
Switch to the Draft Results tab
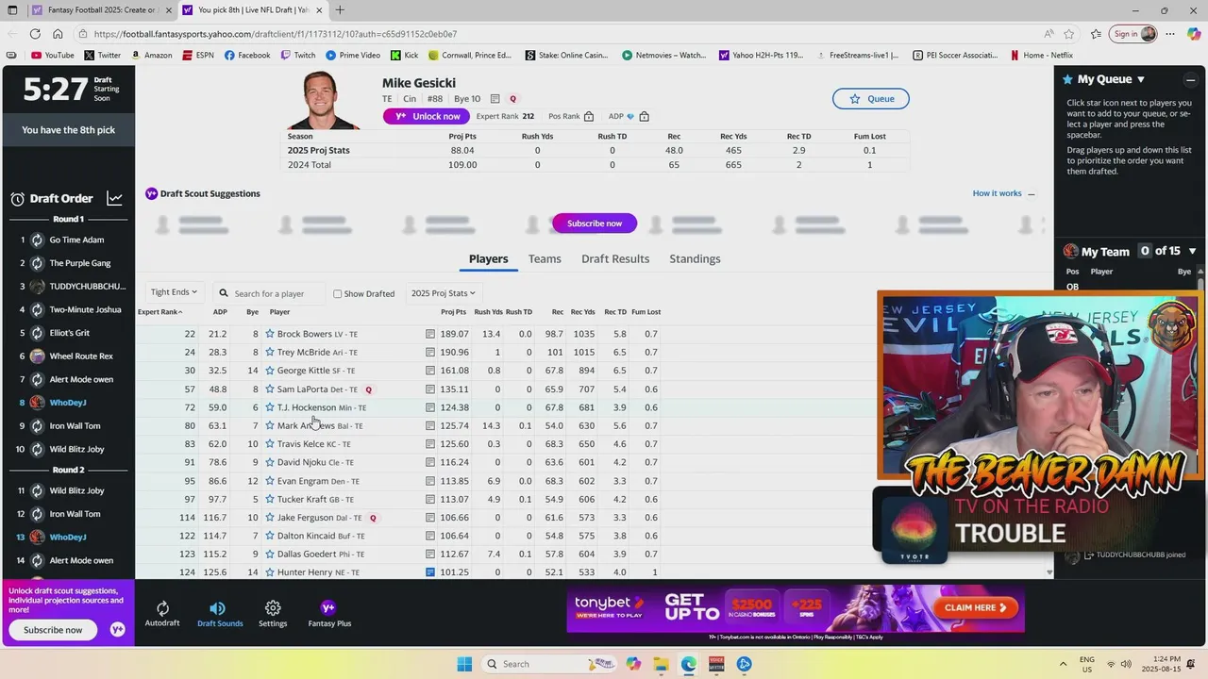tap(615, 258)
